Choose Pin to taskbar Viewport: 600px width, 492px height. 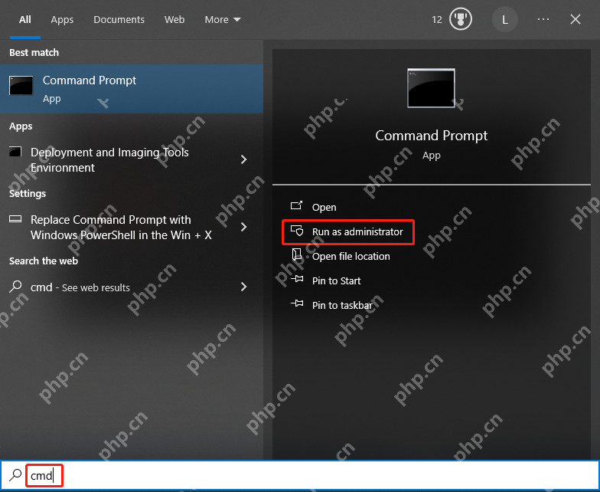[342, 305]
